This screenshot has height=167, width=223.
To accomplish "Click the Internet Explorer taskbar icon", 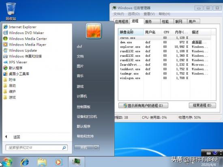I will 24,162.
